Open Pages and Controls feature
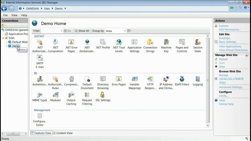The width and height of the screenshot is (251, 141). pyautogui.click(x=182, y=46)
